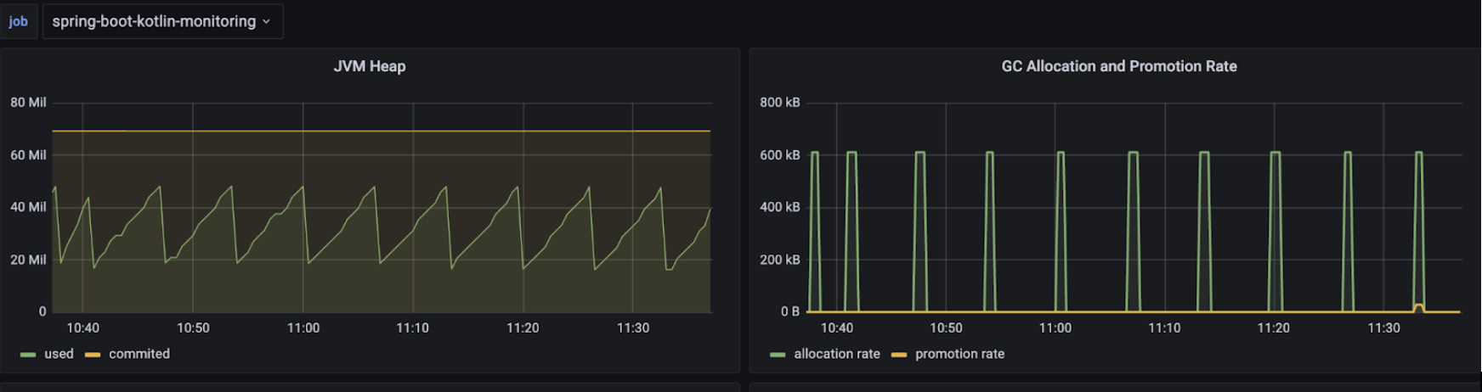Click the job variable label
This screenshot has width=1482, height=392.
(19, 21)
